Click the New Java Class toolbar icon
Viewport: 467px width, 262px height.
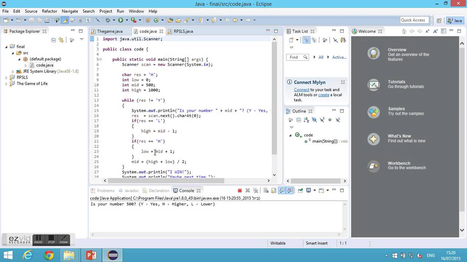(157, 20)
